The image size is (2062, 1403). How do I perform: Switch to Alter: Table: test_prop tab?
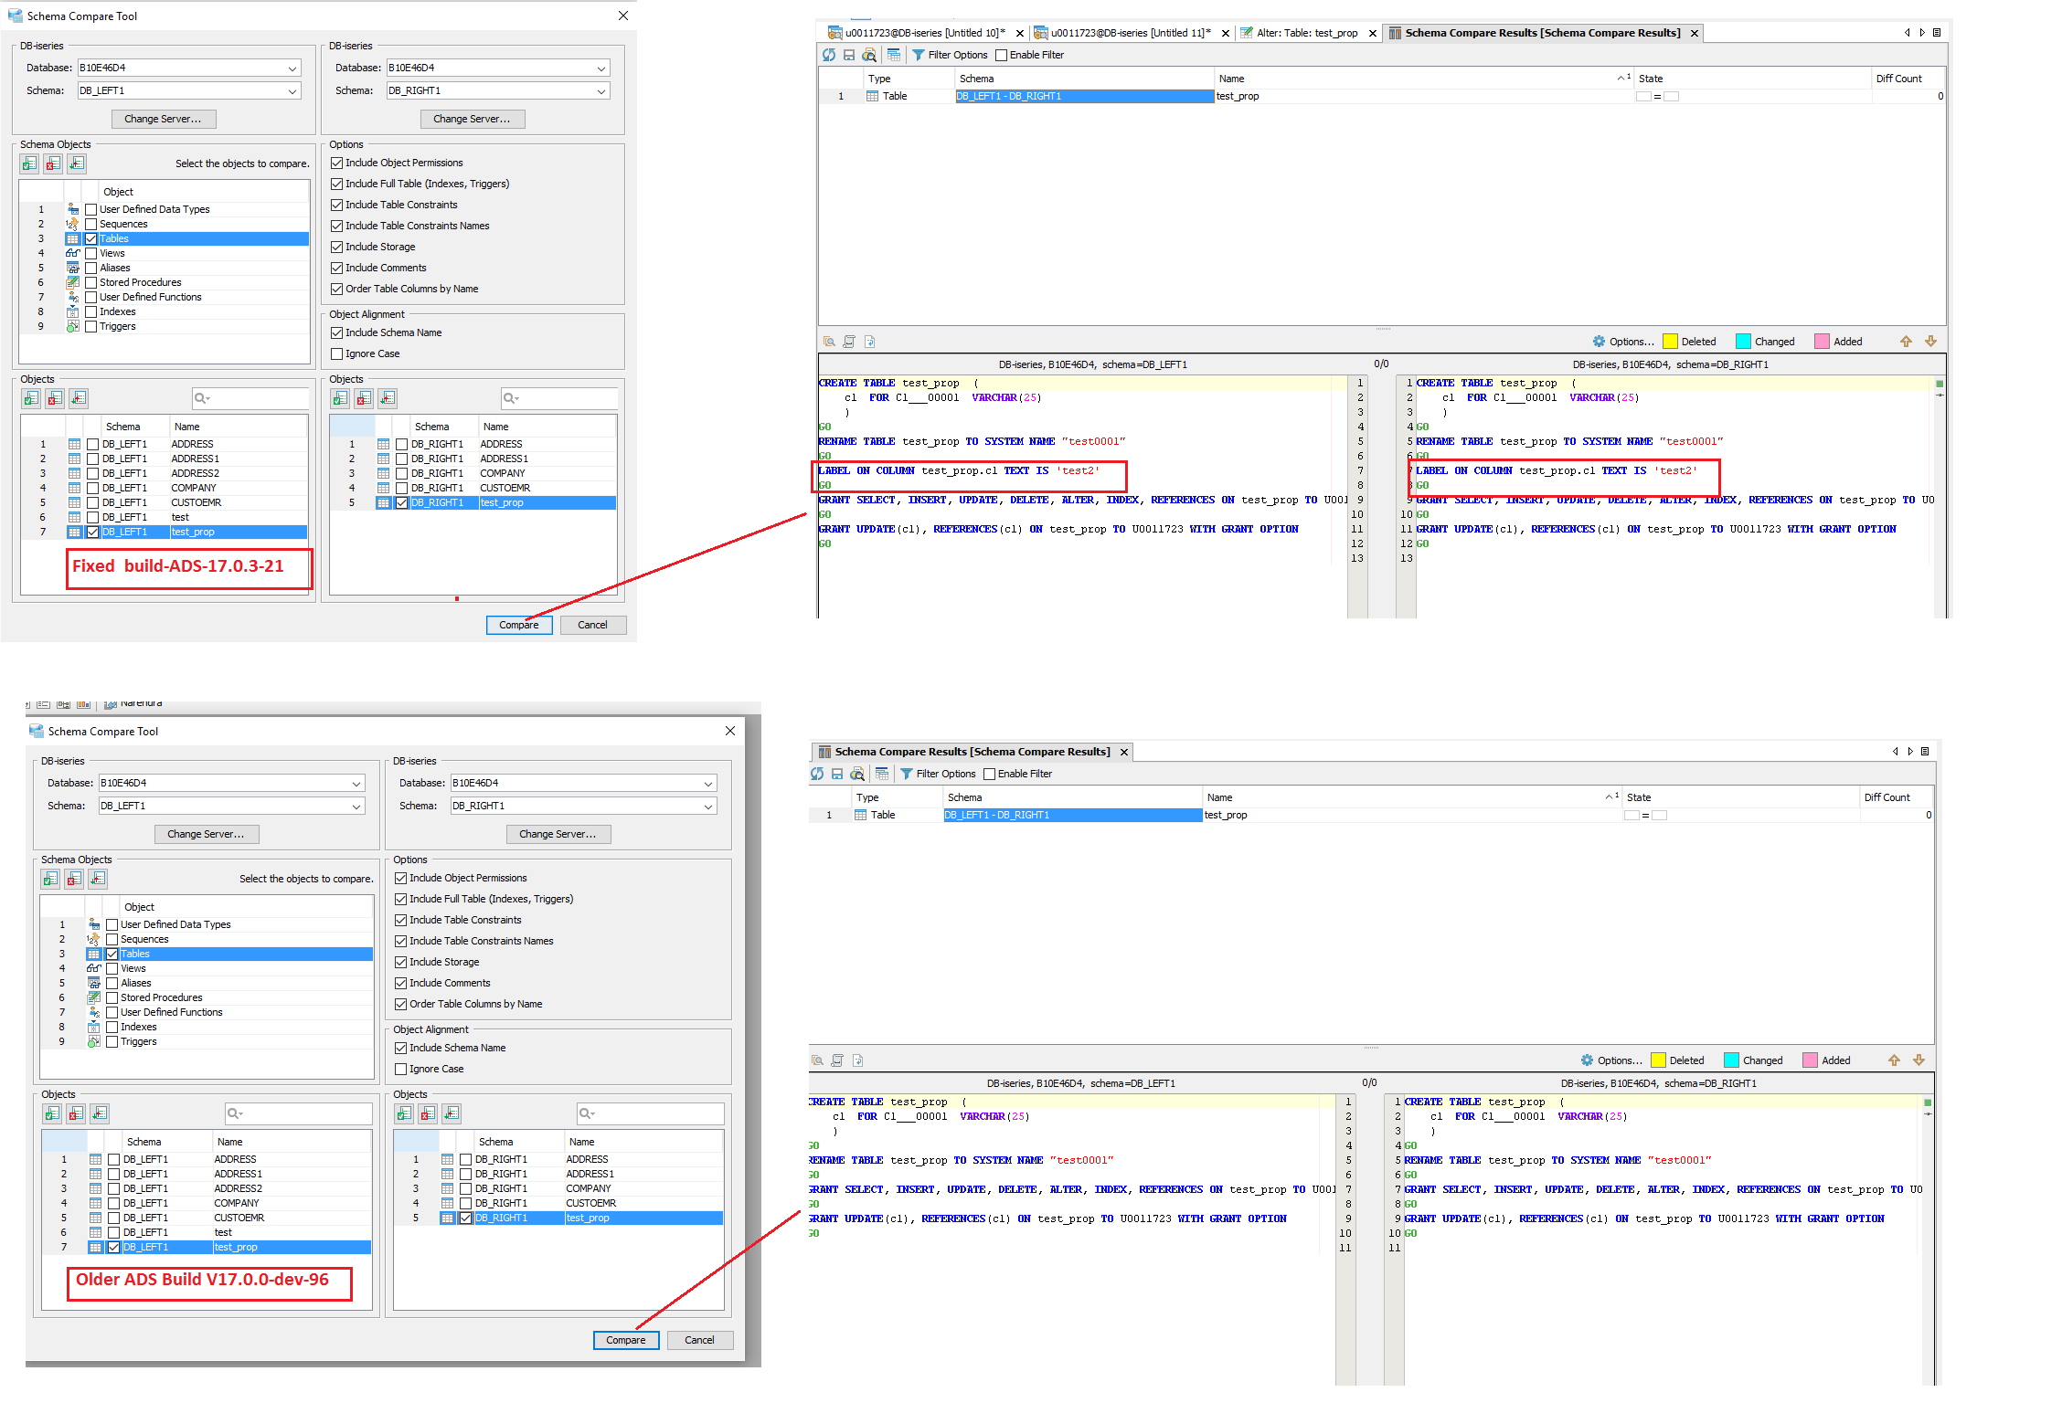(x=1305, y=33)
